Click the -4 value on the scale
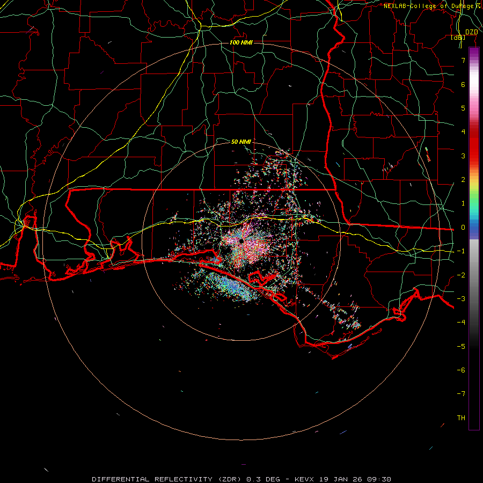Viewport: 483px width, 483px height. click(461, 323)
